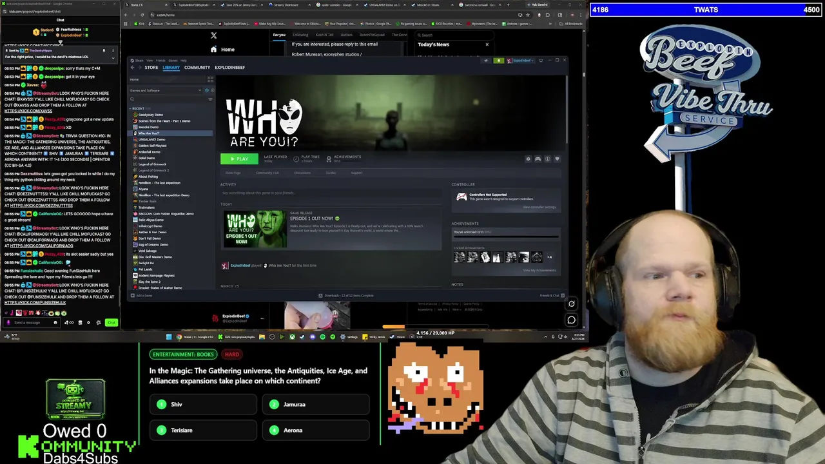Select Timber Rush in the library list
Viewport: 825px width, 464px height.
click(147, 201)
